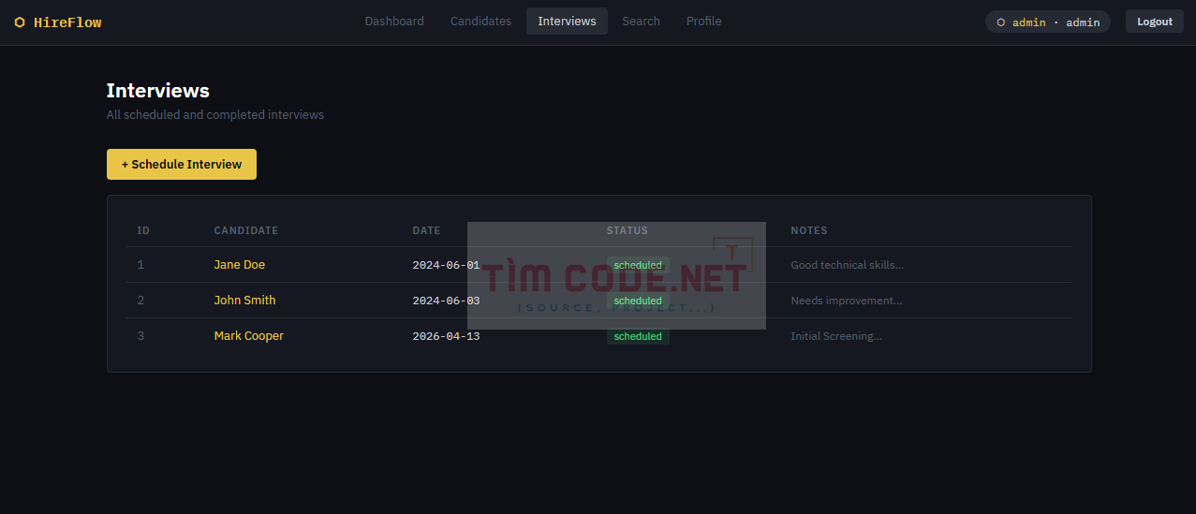1196x514 pixels.
Task: Click the date 2024-06-01
Action: pyautogui.click(x=446, y=265)
